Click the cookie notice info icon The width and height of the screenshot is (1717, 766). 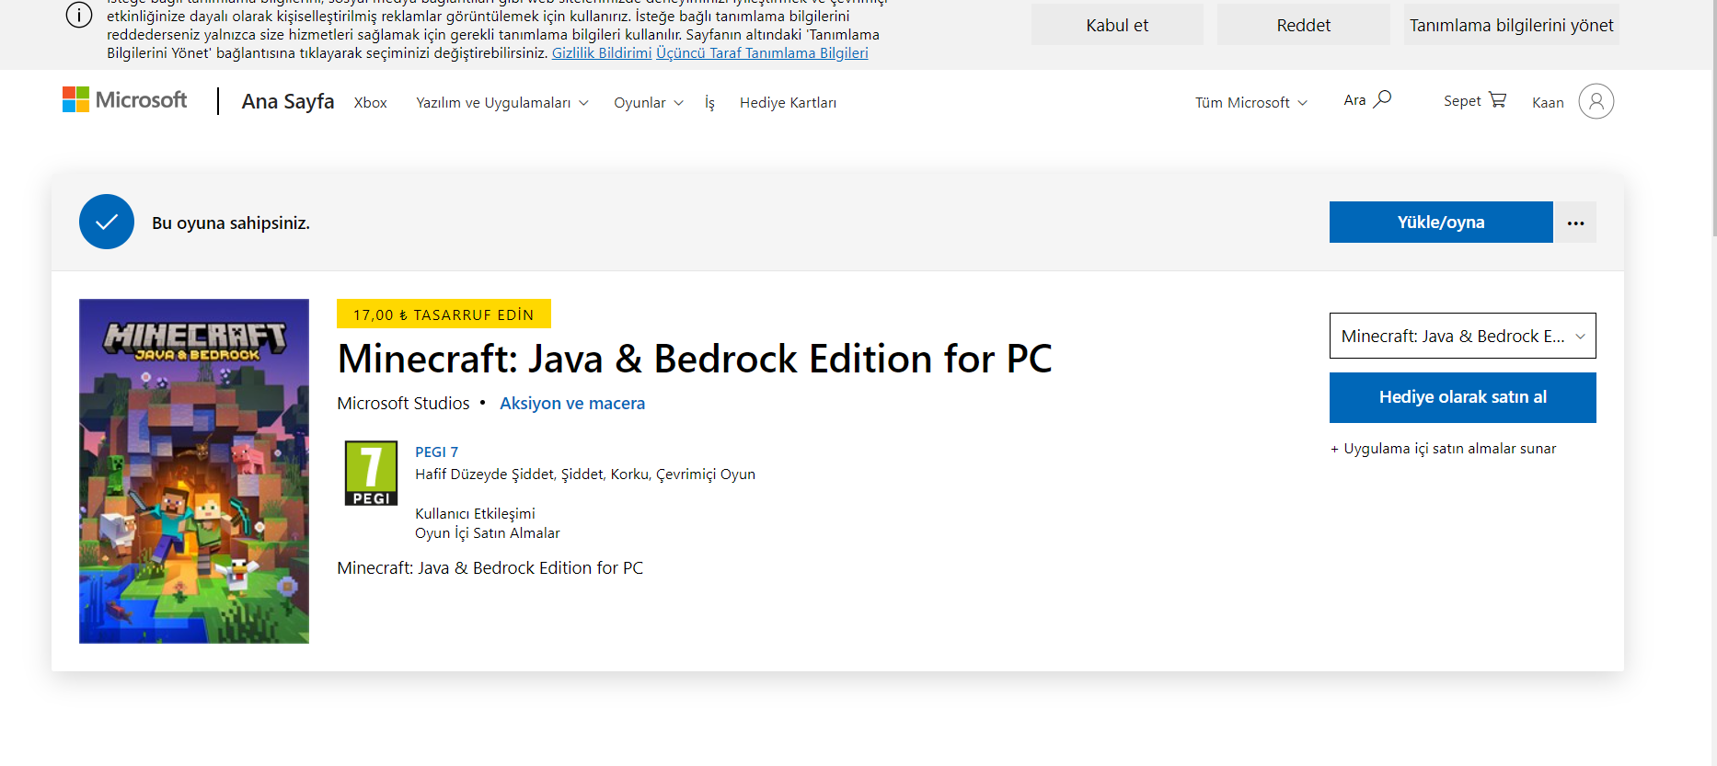79,16
